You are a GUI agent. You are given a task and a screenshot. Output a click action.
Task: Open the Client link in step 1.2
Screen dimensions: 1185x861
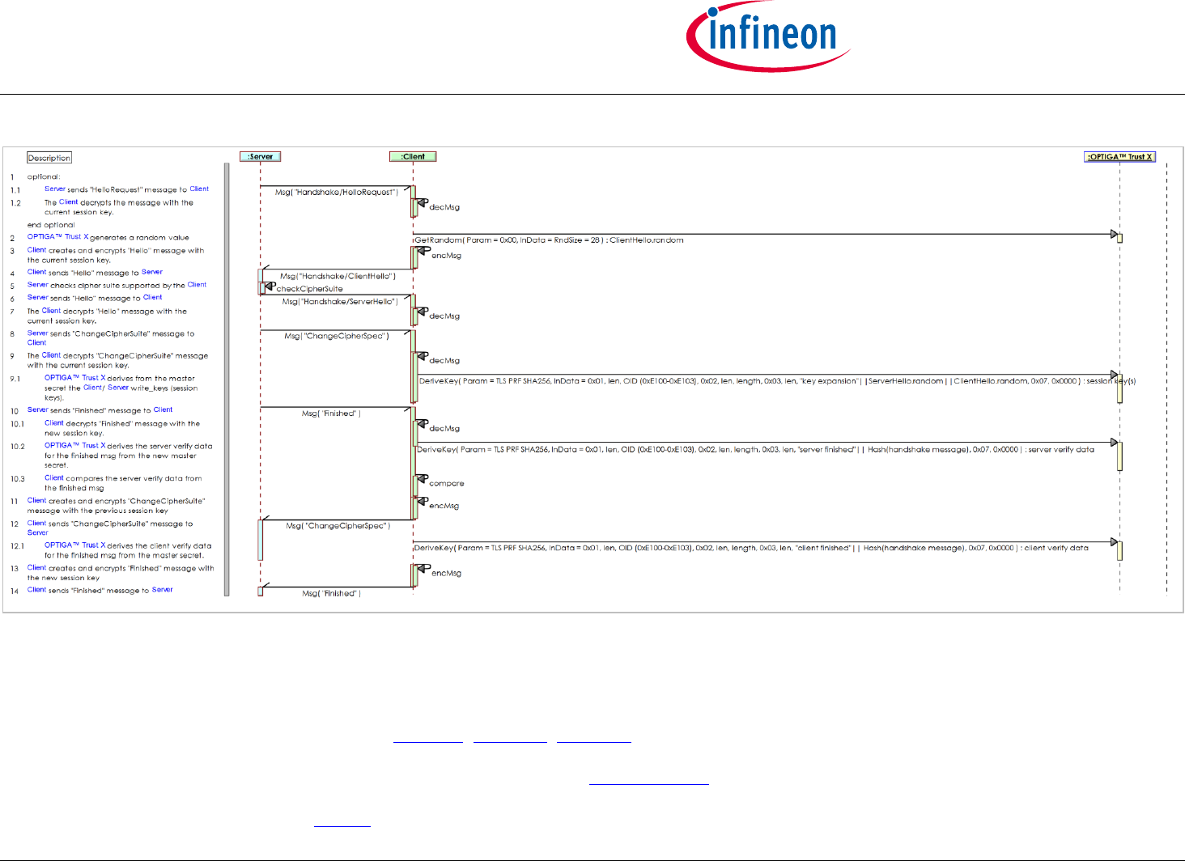click(x=69, y=202)
